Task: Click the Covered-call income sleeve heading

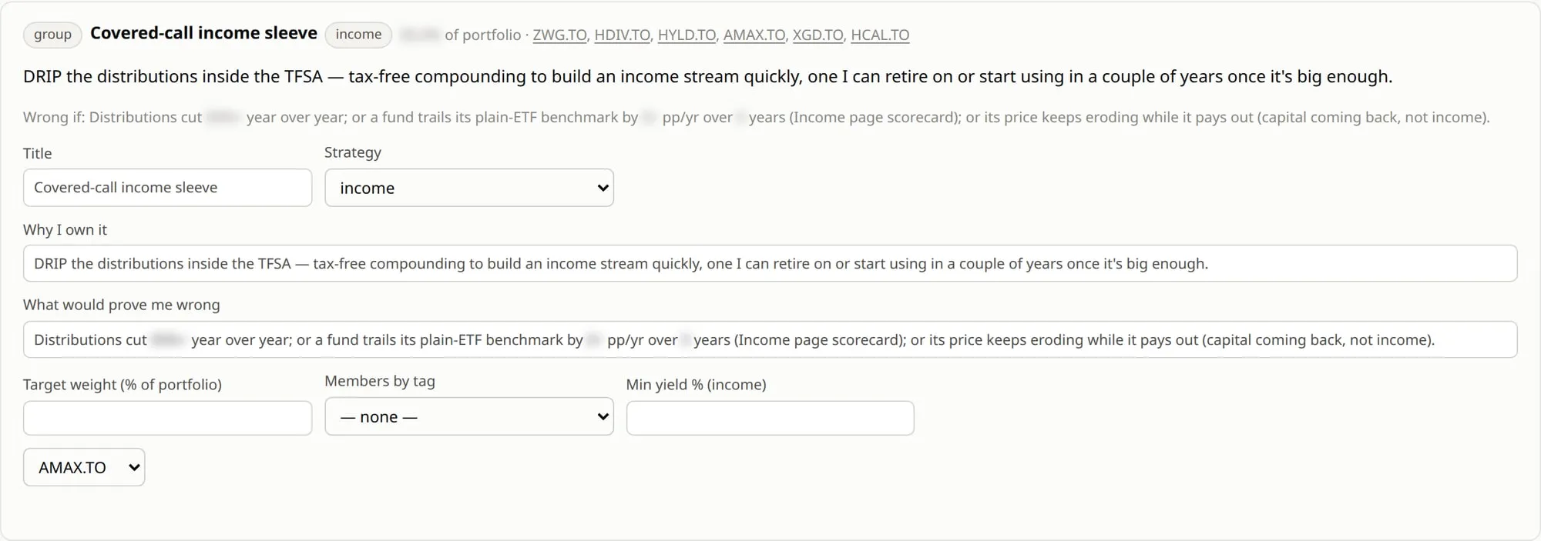Action: 203,33
